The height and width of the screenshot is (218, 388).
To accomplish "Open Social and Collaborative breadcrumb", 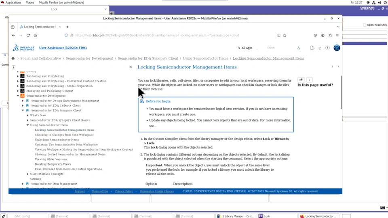I will point(40,58).
